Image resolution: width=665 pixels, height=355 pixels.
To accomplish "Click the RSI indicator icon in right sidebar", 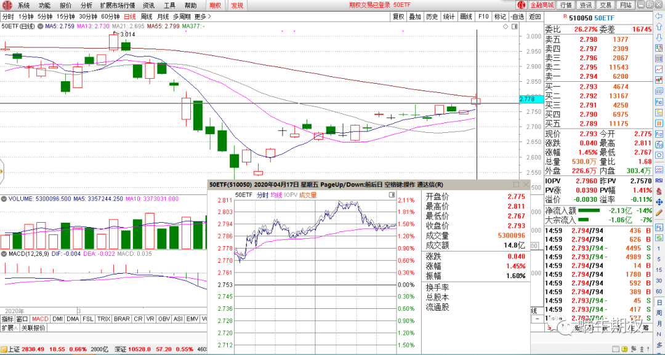I will click(x=659, y=180).
